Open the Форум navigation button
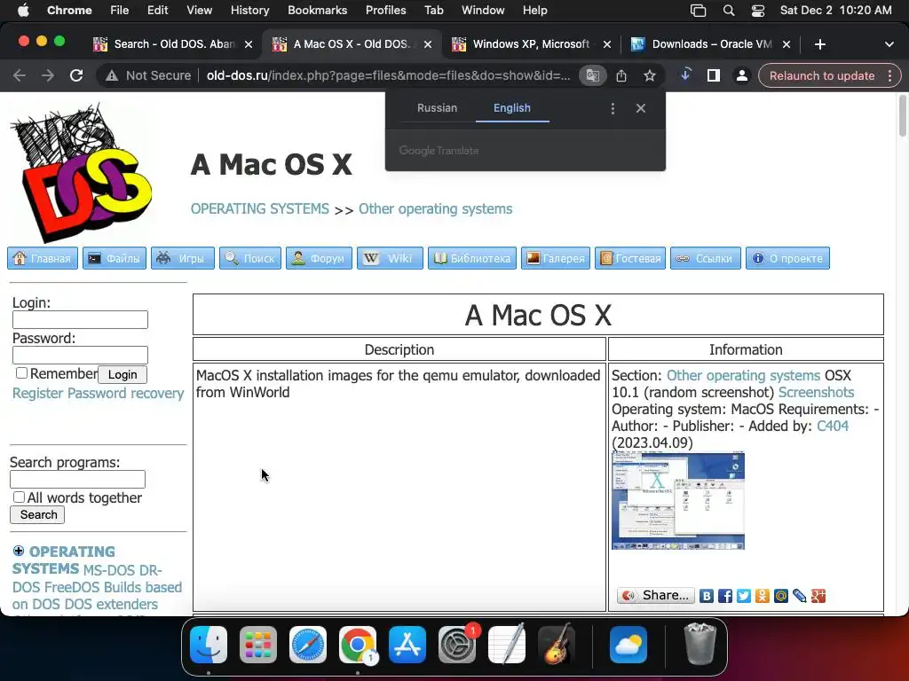The width and height of the screenshot is (909, 681). tap(319, 258)
